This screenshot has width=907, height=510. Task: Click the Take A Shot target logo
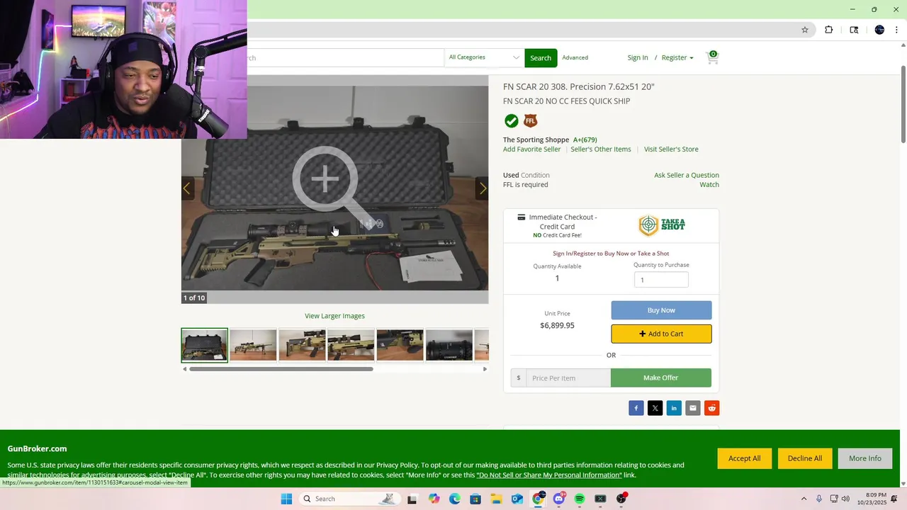tap(662, 225)
